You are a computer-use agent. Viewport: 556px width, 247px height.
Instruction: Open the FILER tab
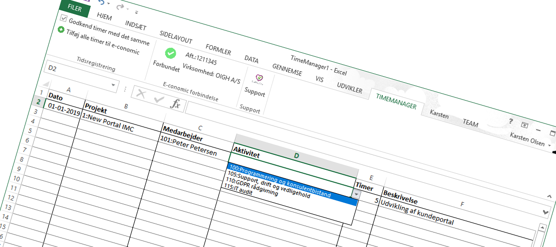pyautogui.click(x=74, y=9)
